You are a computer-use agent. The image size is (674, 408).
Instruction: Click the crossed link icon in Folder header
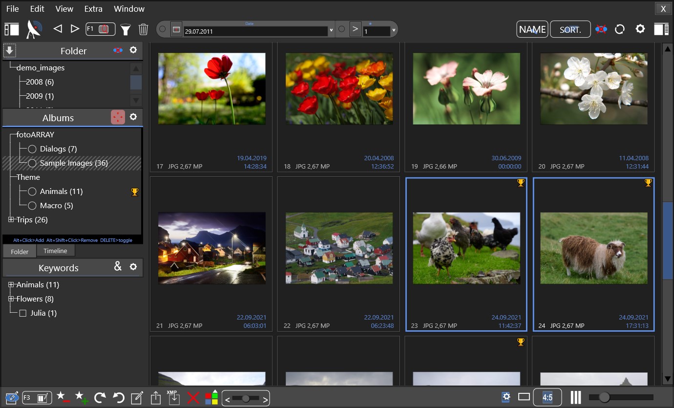tap(118, 50)
